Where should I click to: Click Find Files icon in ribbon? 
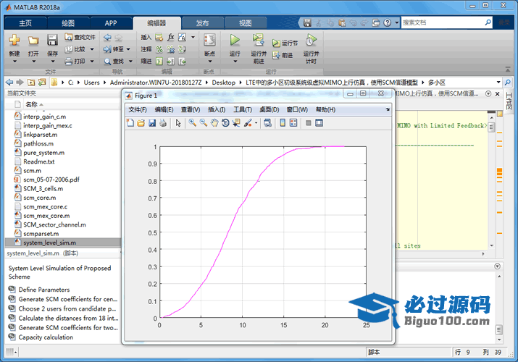coord(68,37)
